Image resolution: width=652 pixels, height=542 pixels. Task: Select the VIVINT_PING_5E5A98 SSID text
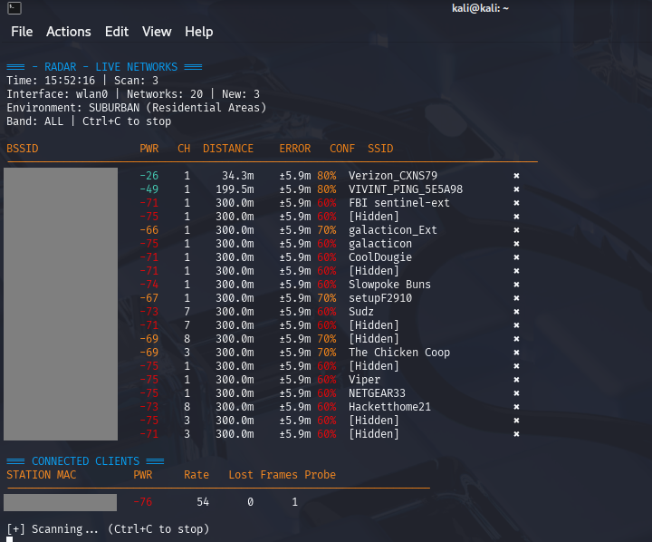coord(406,189)
